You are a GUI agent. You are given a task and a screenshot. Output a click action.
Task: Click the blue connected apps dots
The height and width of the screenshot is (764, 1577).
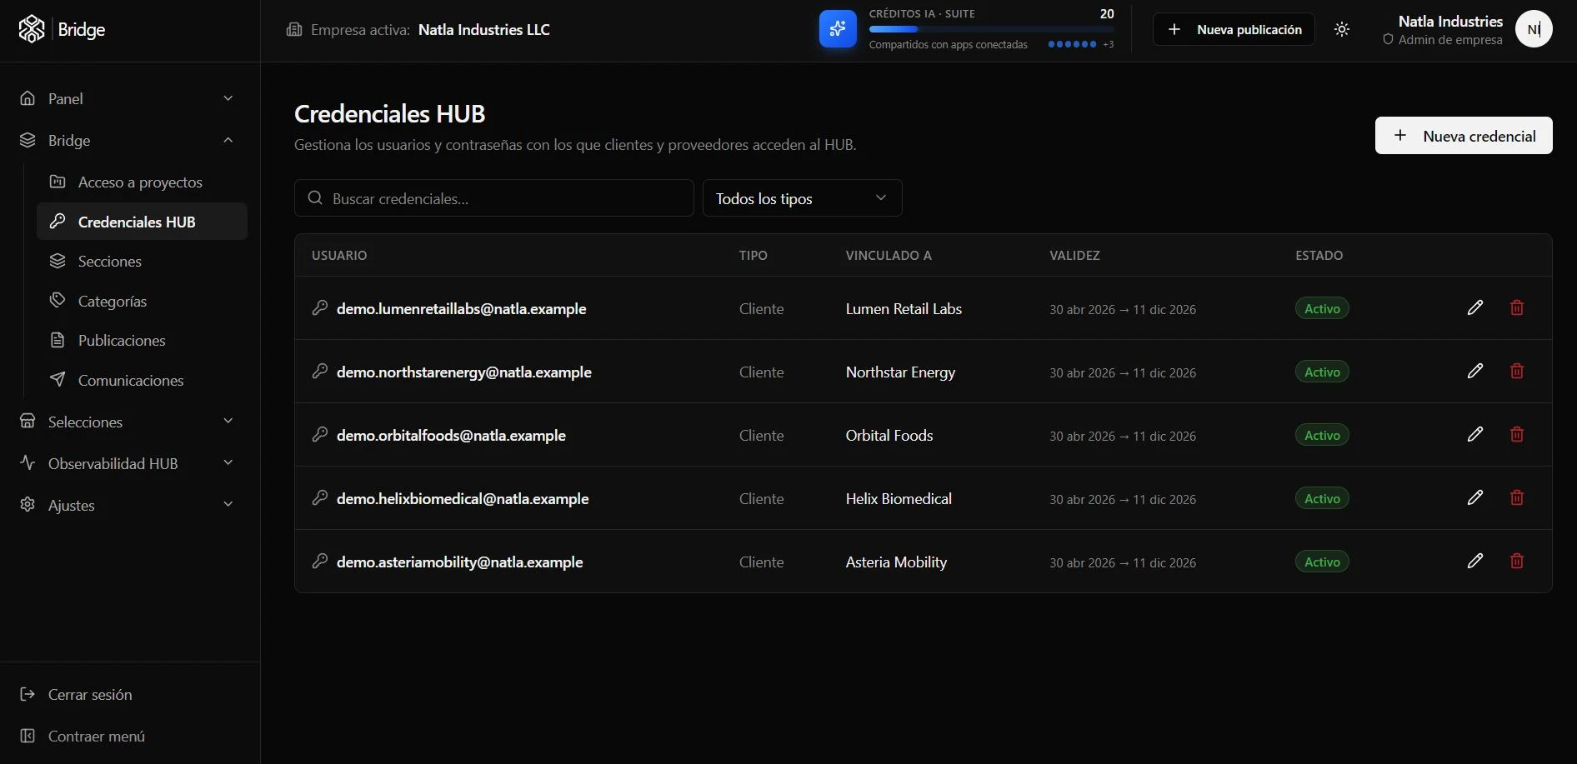[x=1072, y=44]
